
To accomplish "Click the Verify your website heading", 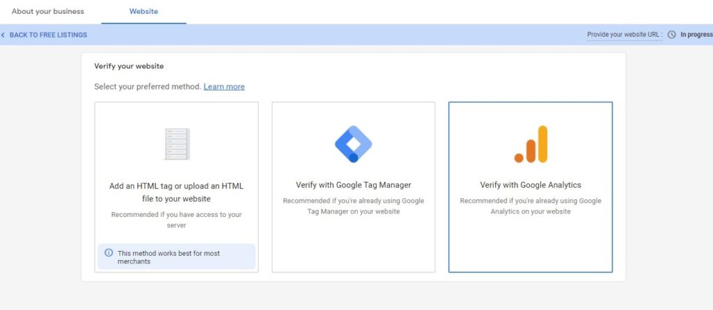I will (129, 66).
